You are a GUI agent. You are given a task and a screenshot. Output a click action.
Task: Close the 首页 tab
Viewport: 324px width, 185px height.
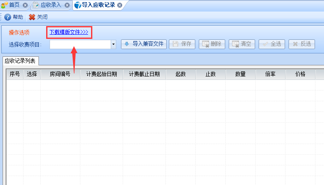click(25, 5)
